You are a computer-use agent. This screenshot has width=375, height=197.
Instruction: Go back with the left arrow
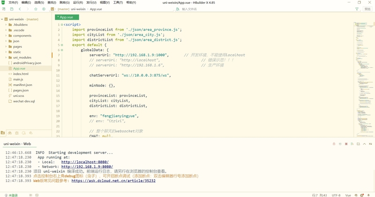(20, 9)
